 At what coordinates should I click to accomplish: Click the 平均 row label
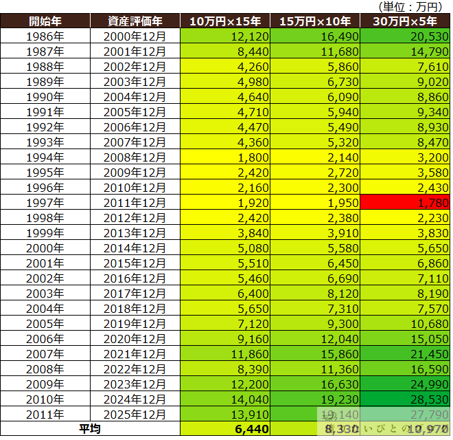[x=91, y=428]
